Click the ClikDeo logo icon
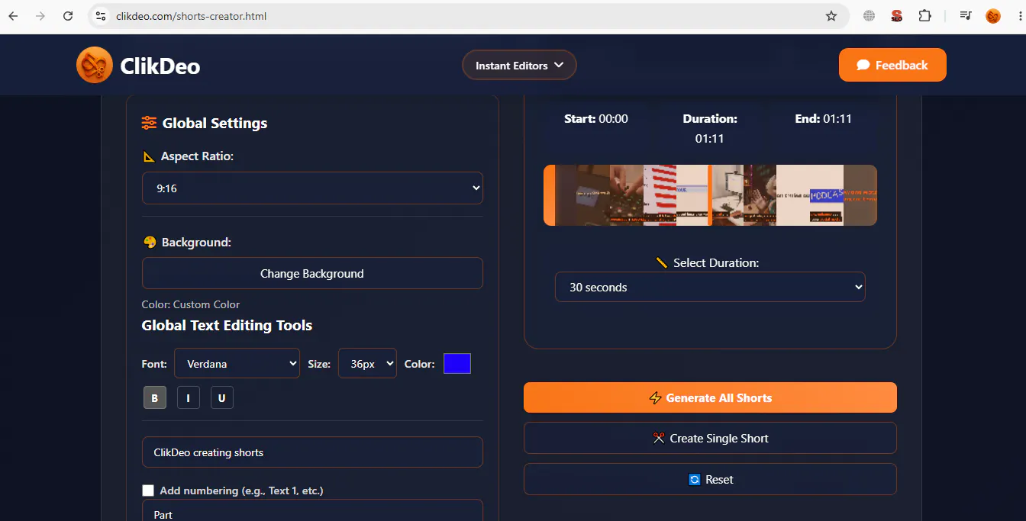The width and height of the screenshot is (1026, 521). point(95,66)
